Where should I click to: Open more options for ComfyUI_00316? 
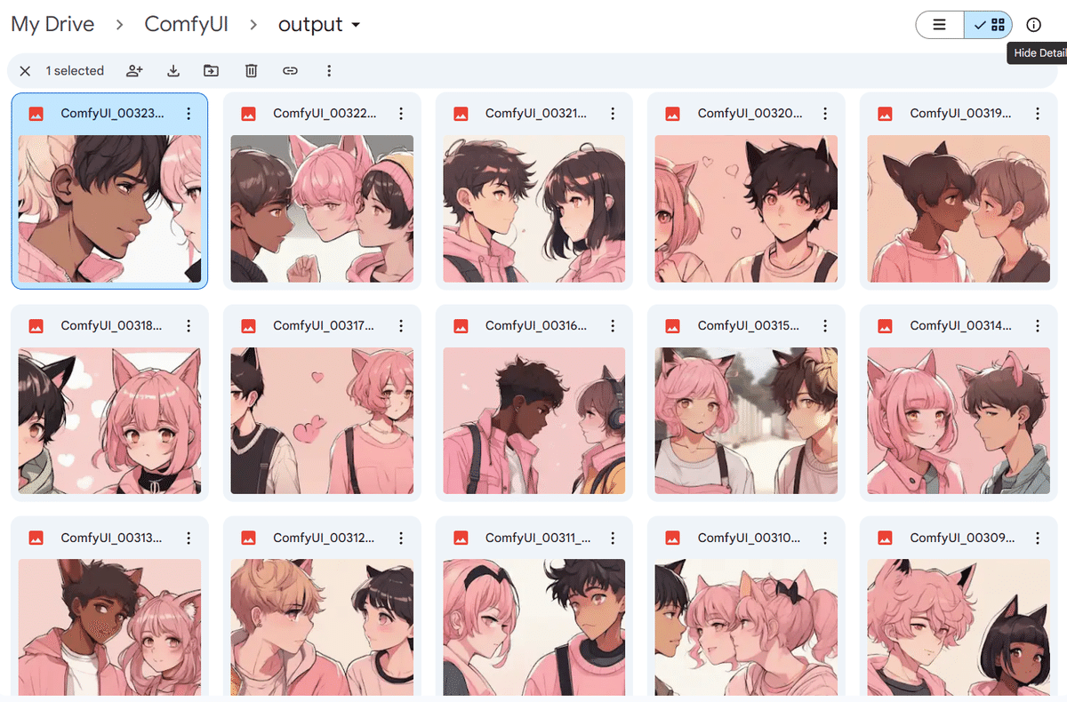click(x=614, y=326)
